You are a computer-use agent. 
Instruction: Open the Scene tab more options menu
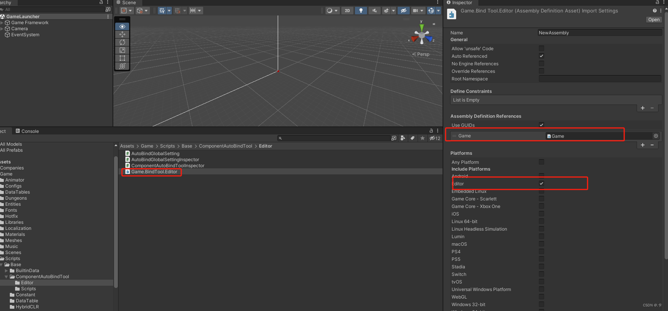point(438,2)
